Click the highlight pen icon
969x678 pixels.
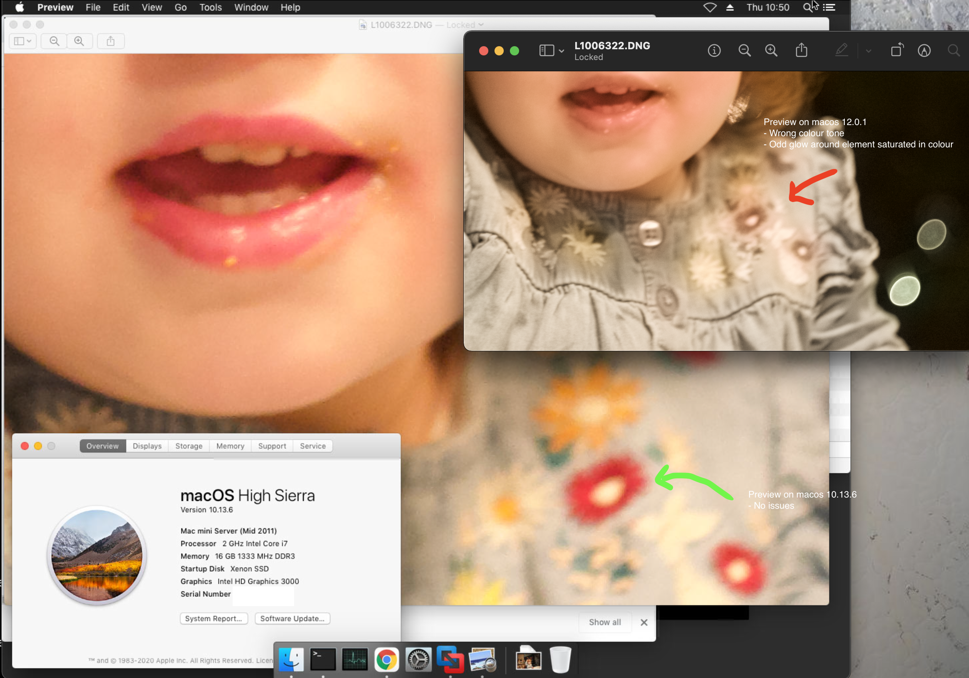point(841,51)
